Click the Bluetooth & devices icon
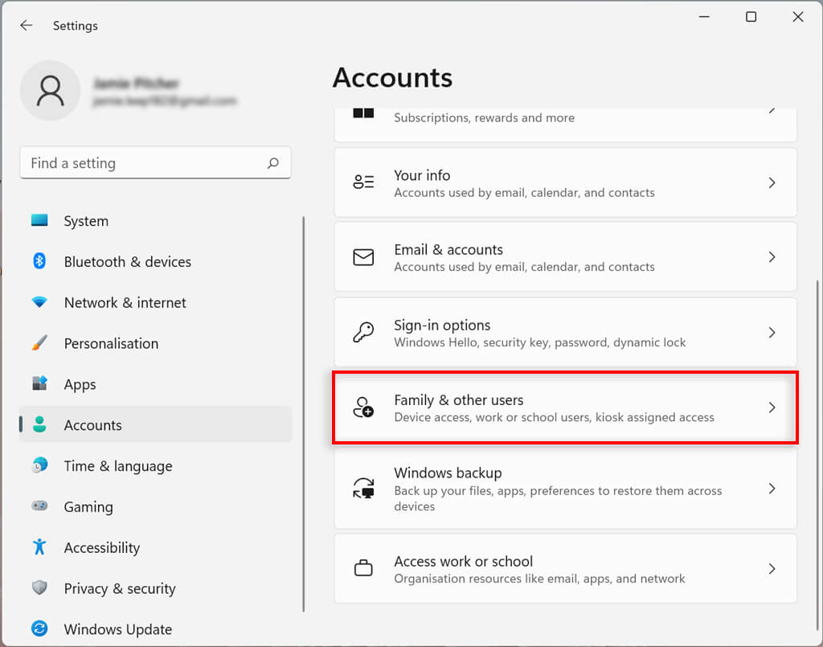 [39, 261]
